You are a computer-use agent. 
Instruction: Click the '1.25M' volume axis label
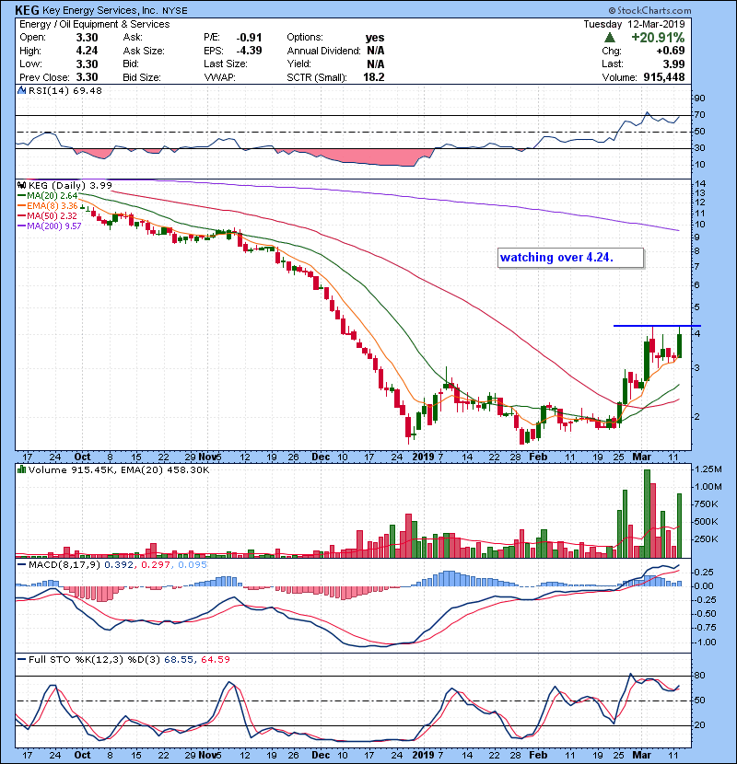tap(708, 469)
